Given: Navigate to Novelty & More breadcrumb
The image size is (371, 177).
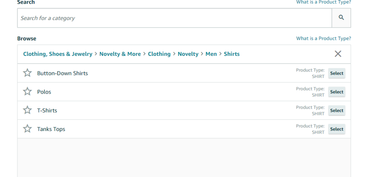Looking at the screenshot, I should click(x=120, y=54).
